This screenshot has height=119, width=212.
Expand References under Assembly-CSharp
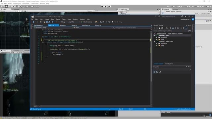pyautogui.click(x=157, y=37)
